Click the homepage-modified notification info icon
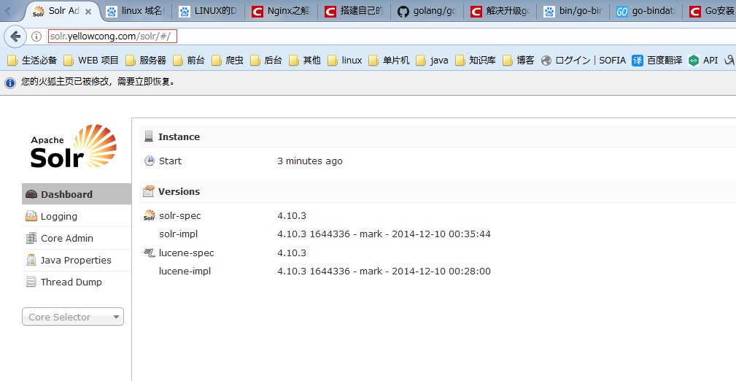736x381 pixels. (10, 82)
